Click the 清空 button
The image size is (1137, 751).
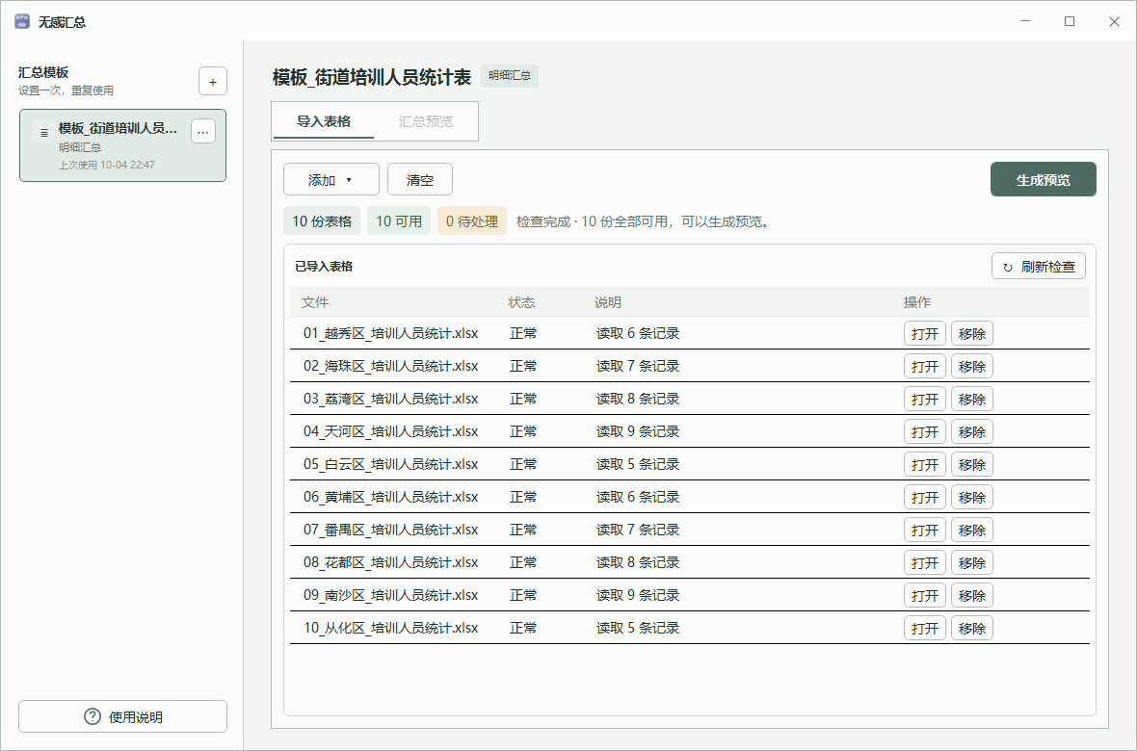(420, 180)
